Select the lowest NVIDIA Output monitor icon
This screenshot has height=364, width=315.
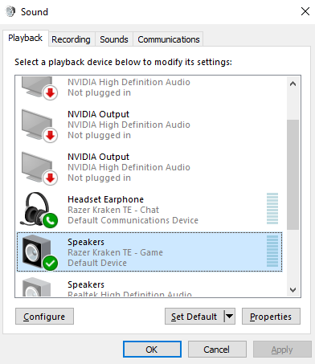tap(37, 167)
